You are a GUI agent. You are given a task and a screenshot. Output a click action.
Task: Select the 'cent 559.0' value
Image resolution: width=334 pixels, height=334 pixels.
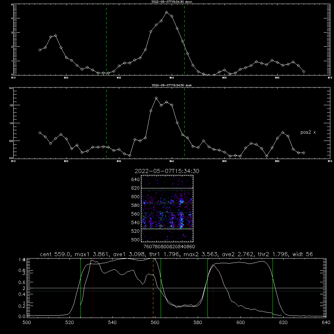[x=56, y=254]
